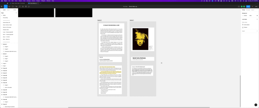259x108 pixels.
Task: Toggle background color visibility eye icon
Action: (x=257, y=16)
